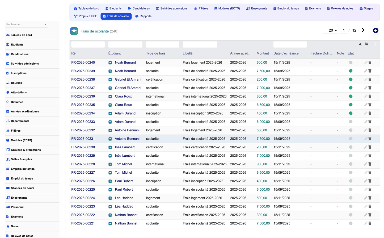Edit fee FR-2026-00225 with pencil icon
The height and width of the screenshot is (238, 384).
(x=366, y=189)
